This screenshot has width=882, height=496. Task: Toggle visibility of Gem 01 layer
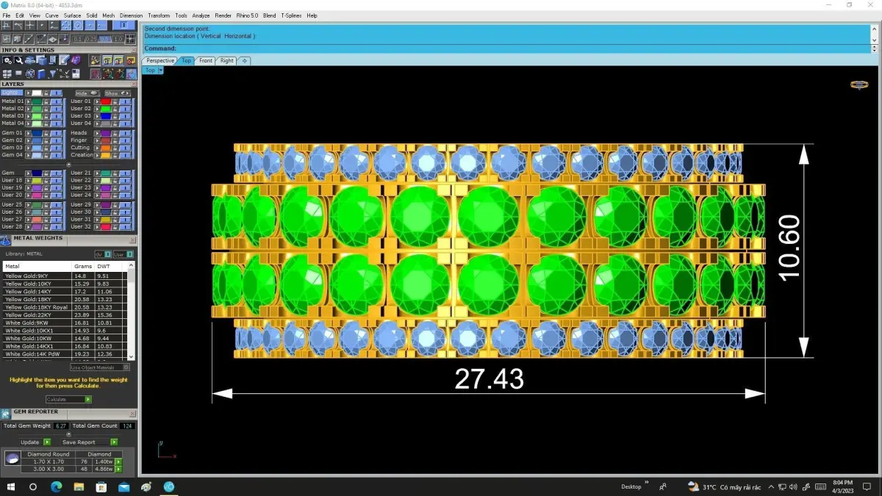pos(56,133)
